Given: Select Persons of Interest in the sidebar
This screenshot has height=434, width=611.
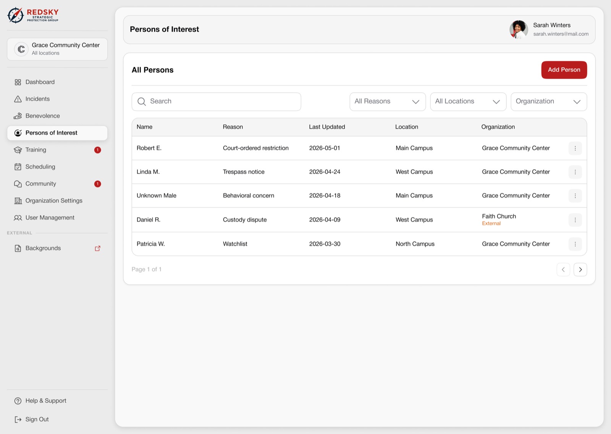Looking at the screenshot, I should click(x=57, y=133).
